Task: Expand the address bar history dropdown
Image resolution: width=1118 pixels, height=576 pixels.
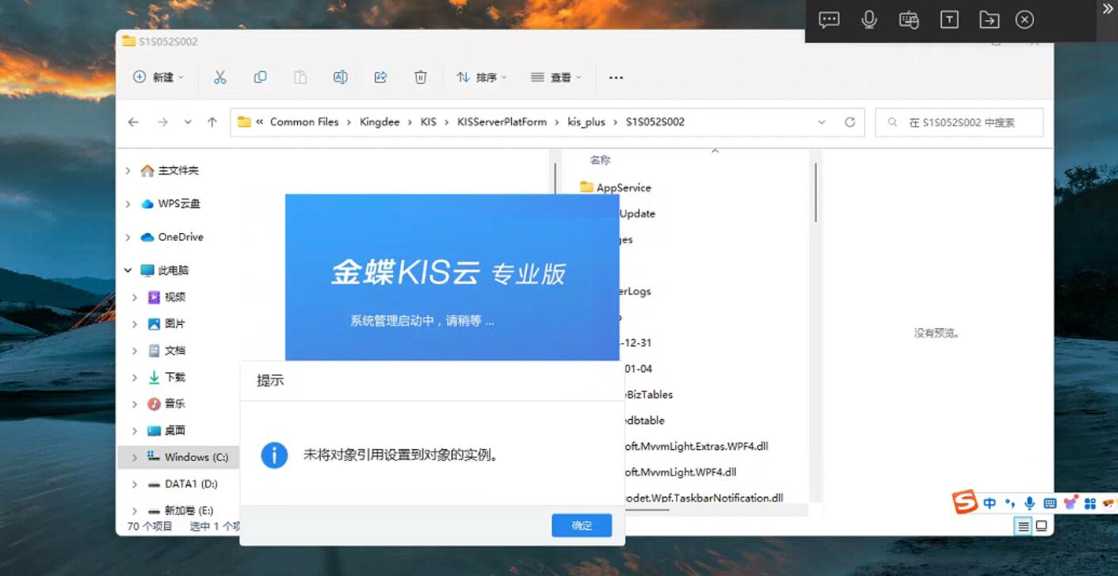Action: point(822,122)
